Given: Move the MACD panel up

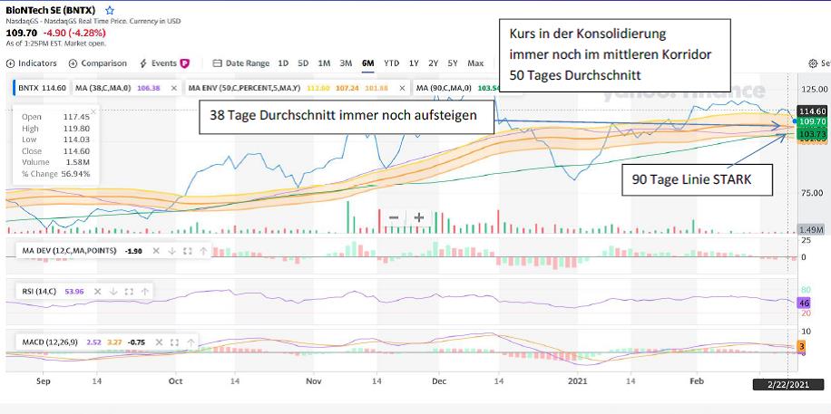Looking at the screenshot, I should [x=191, y=342].
